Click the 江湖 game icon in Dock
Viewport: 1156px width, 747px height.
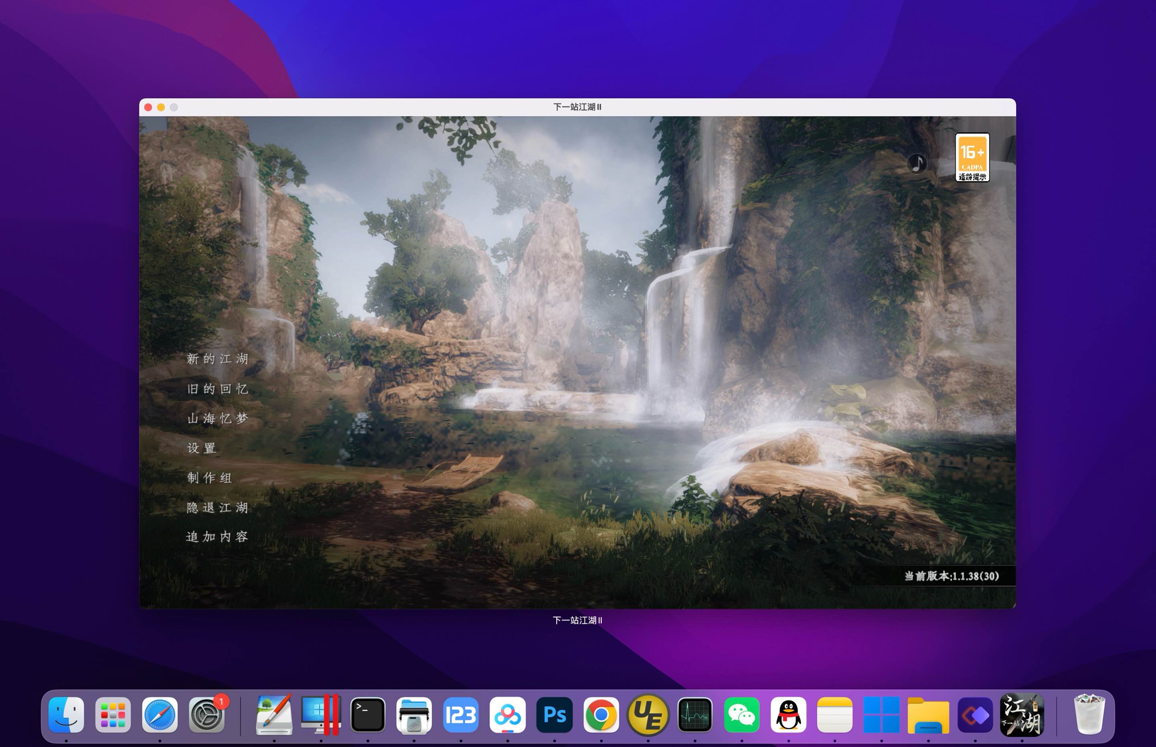click(x=1022, y=715)
